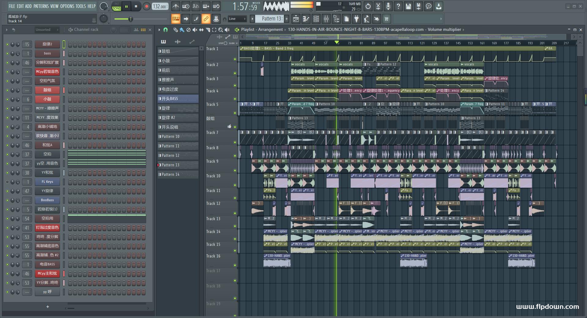Select the playlist Paint brush tool
Screen dimensions: 587x318
182,30
